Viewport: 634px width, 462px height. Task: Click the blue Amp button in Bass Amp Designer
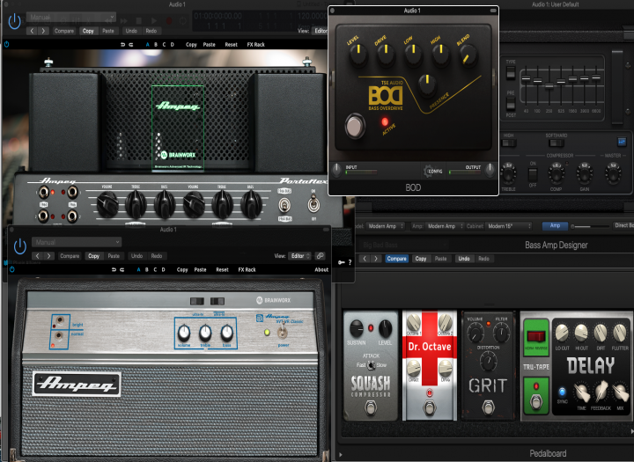pos(555,225)
